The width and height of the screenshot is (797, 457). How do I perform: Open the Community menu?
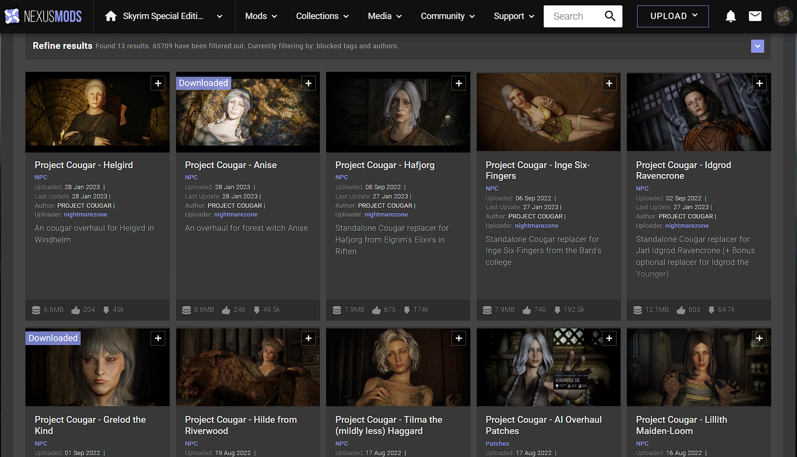point(448,16)
